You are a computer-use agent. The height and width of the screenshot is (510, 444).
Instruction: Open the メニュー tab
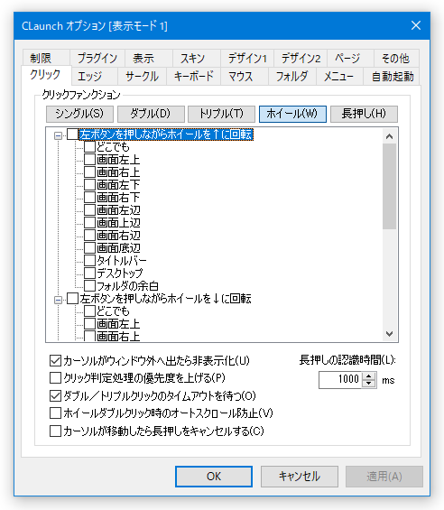339,77
